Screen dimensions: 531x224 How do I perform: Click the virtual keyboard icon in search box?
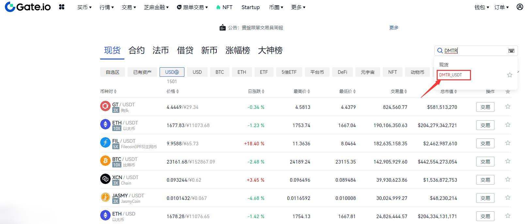(x=511, y=51)
